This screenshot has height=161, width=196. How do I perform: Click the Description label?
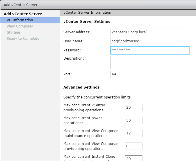pyautogui.click(x=74, y=58)
